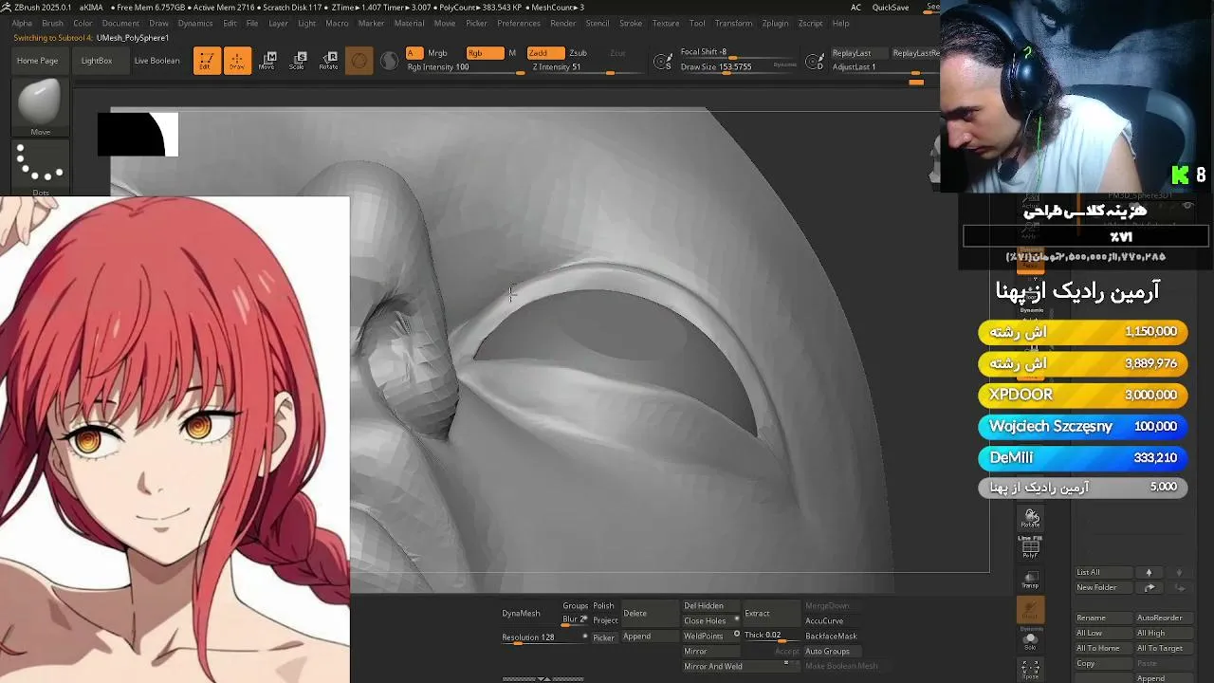Viewport: 1214px width, 683px height.
Task: Switch to the Scale gizmo mode
Action: tap(297, 61)
